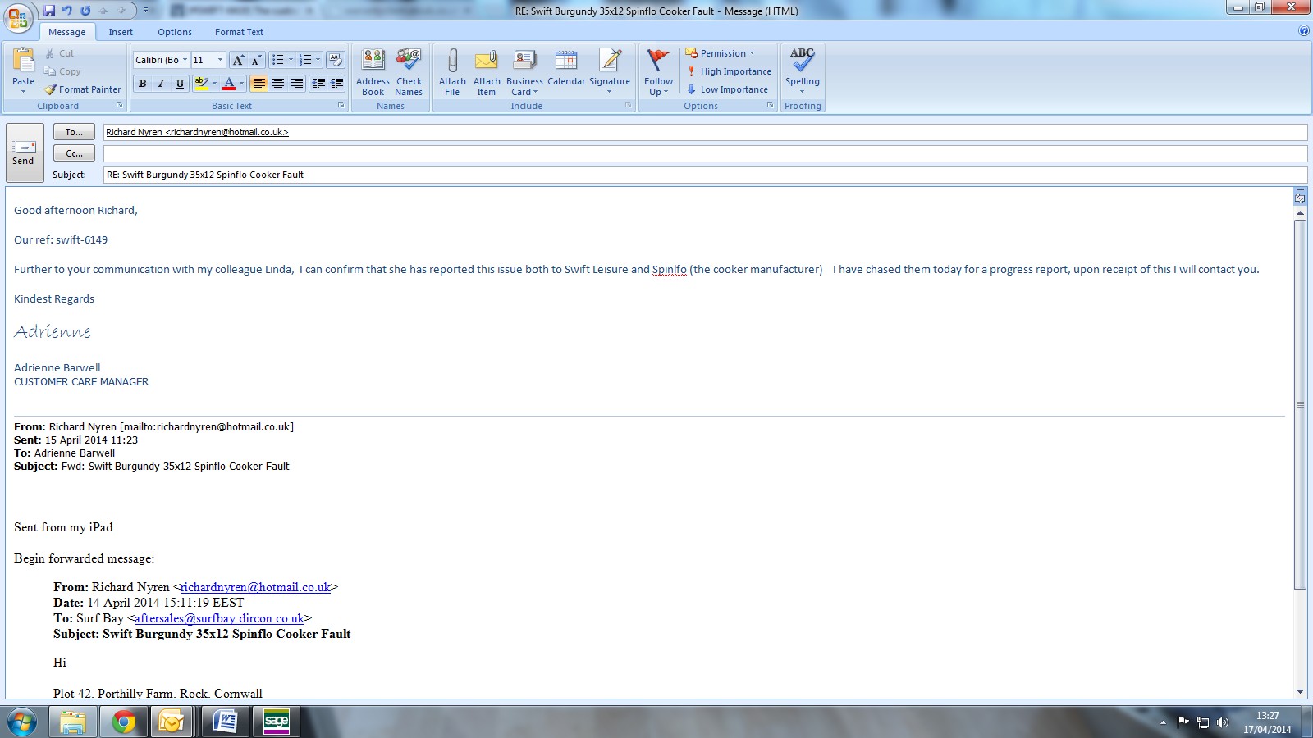
Task: Apply text highlight color
Action: 201,84
